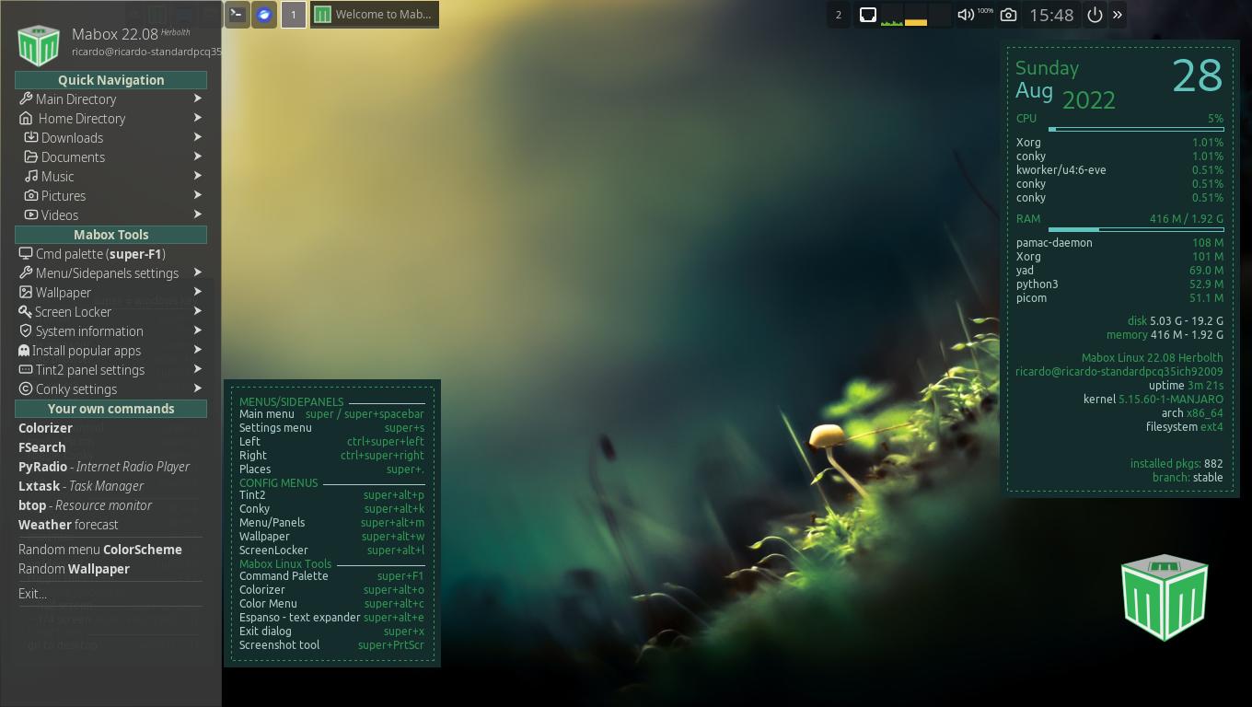
Task: Focus the Welcome to Mab... taskbar window
Action: 375,15
